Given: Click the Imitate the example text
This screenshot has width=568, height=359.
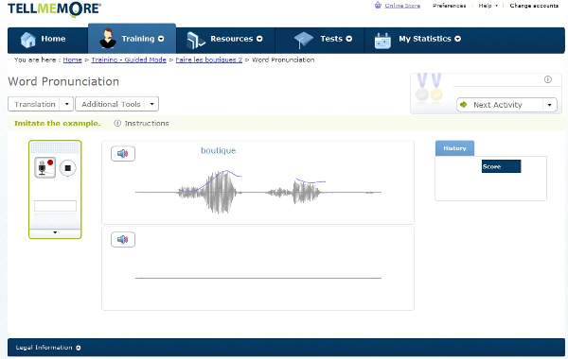Looking at the screenshot, I should [x=57, y=123].
